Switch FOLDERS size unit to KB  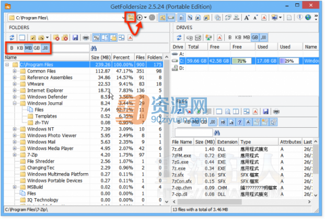click(20, 48)
